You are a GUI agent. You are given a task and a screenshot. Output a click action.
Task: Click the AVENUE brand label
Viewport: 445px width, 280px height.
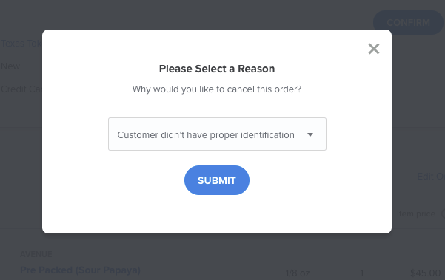36,254
